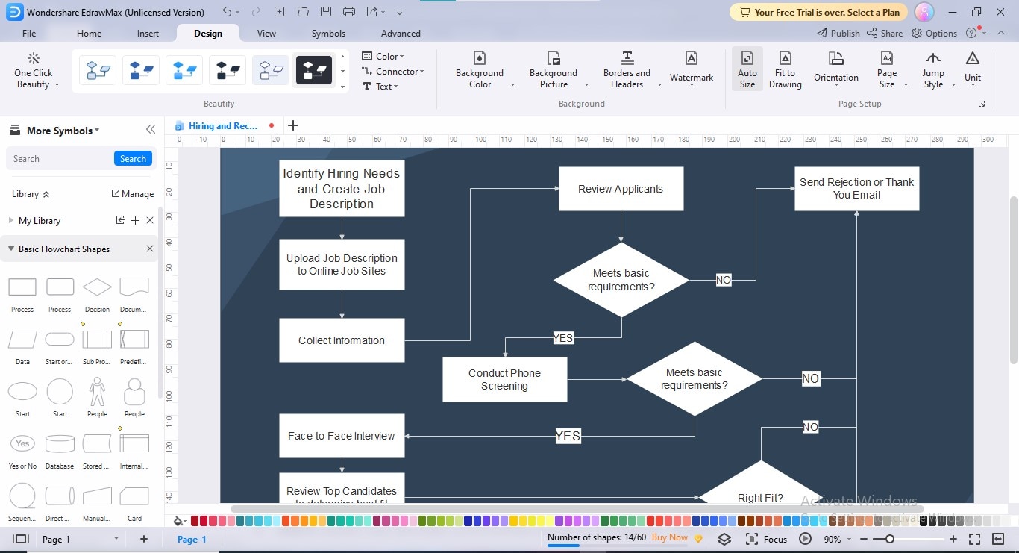Open the Layers icon in status bar
The height and width of the screenshot is (553, 1019).
[724, 539]
